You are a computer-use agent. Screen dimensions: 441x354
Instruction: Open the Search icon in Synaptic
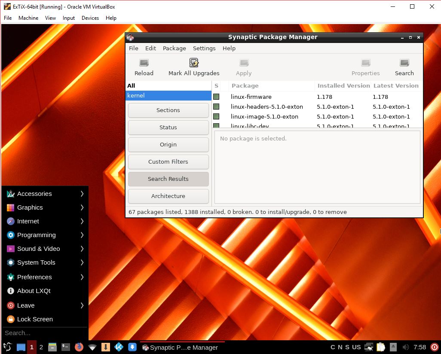coord(404,67)
